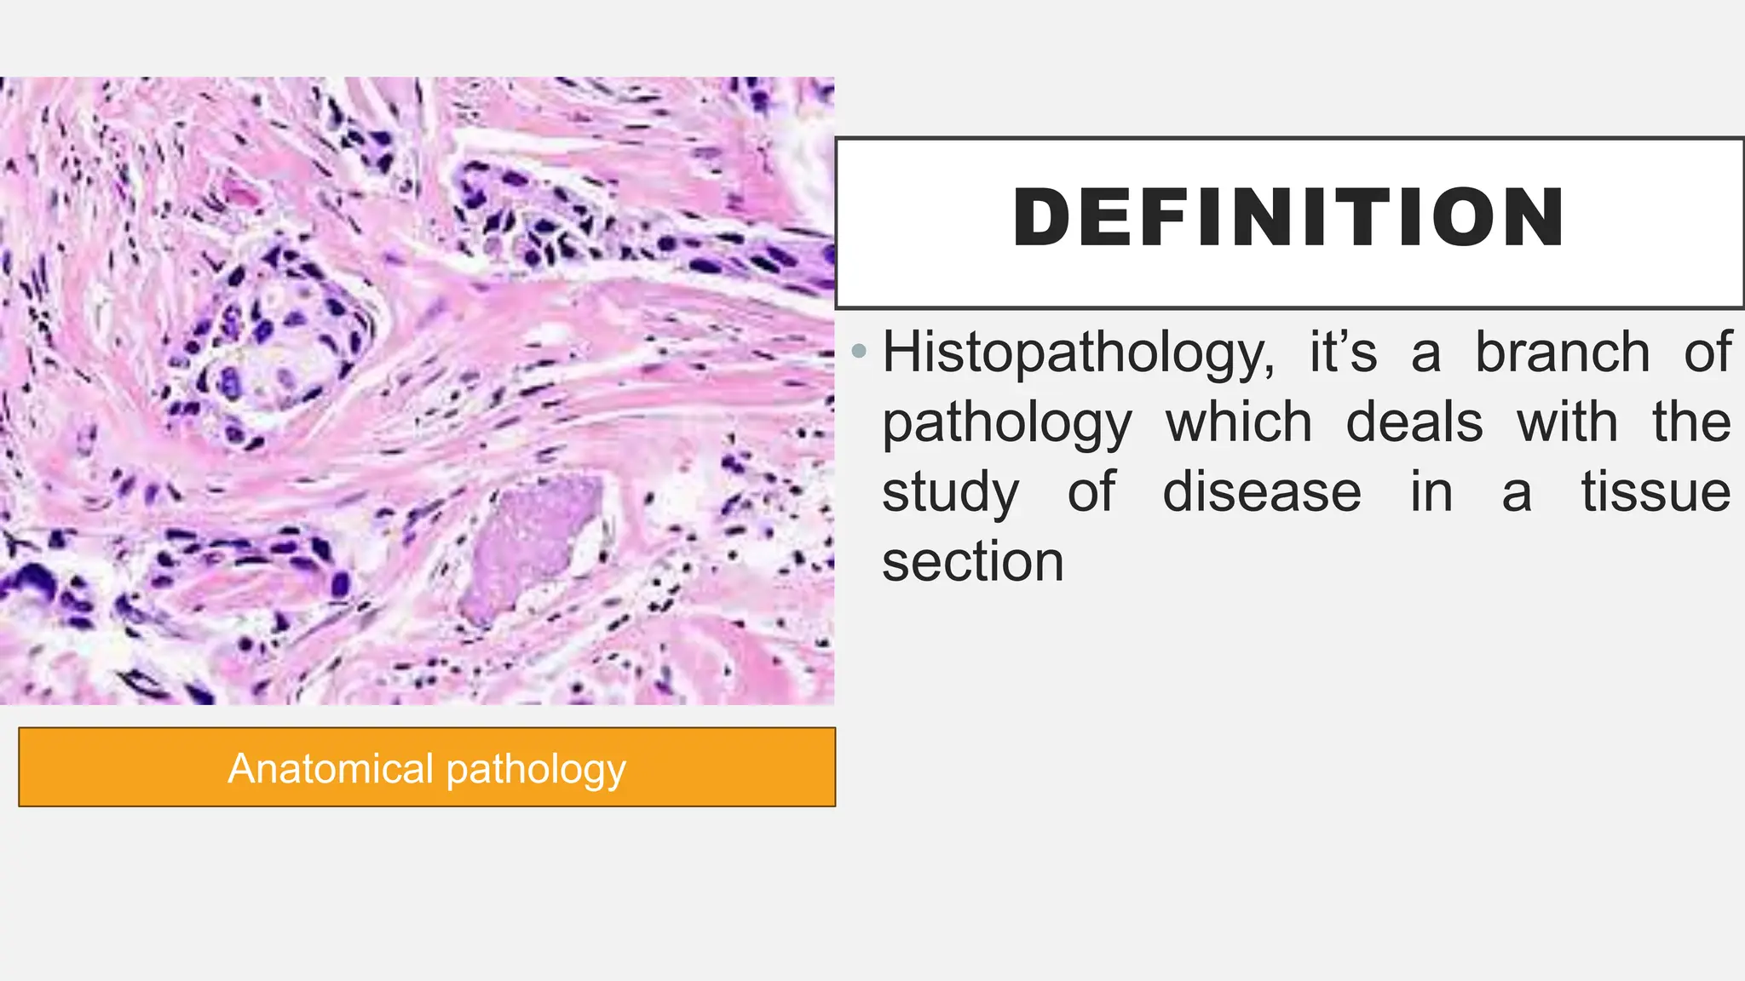This screenshot has height=981, width=1745.
Task: Select the word section in last line
Action: (972, 562)
